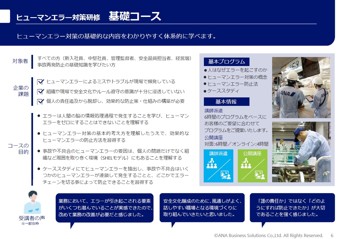
Task: Click the 受講者の声 participant avatar illustration
Action: (32, 203)
